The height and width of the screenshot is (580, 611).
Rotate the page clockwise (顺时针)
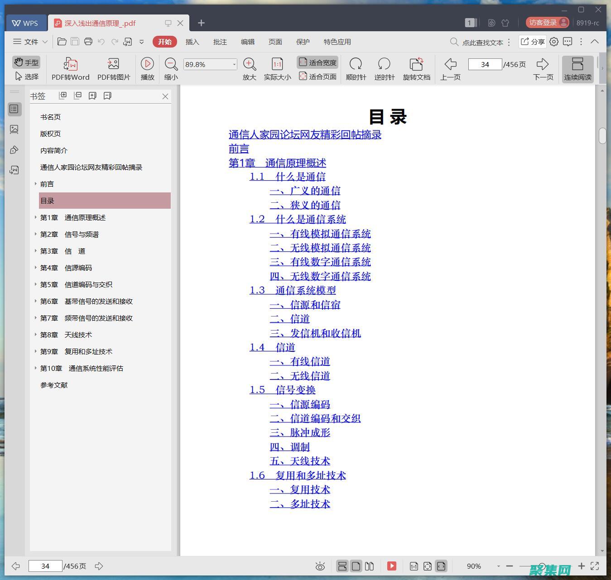point(356,68)
